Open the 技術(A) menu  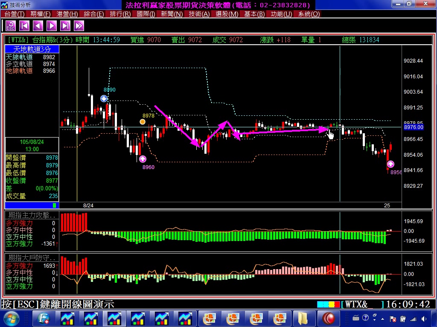tap(199, 14)
